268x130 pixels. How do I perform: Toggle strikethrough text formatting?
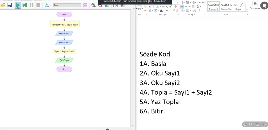pyautogui.click(x=163, y=7)
